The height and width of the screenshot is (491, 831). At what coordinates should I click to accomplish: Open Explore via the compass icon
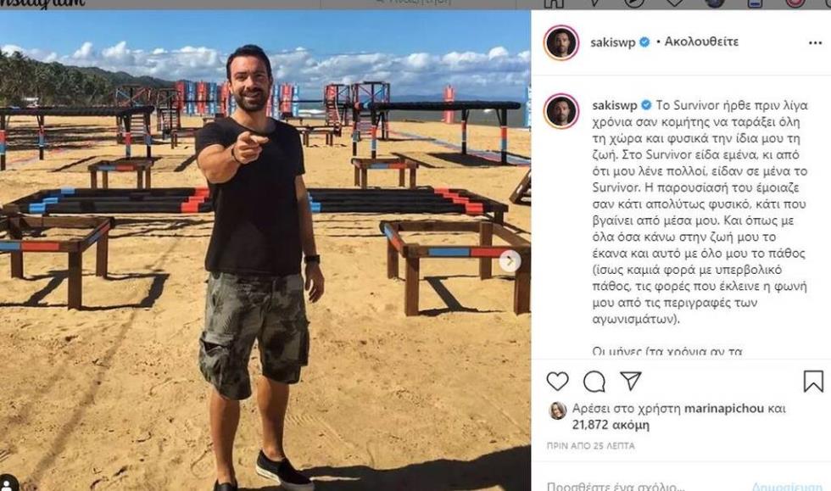click(634, 3)
